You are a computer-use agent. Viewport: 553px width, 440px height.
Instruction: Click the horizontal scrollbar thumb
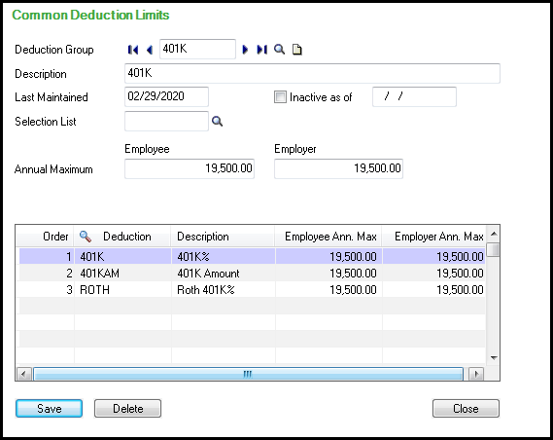(248, 374)
